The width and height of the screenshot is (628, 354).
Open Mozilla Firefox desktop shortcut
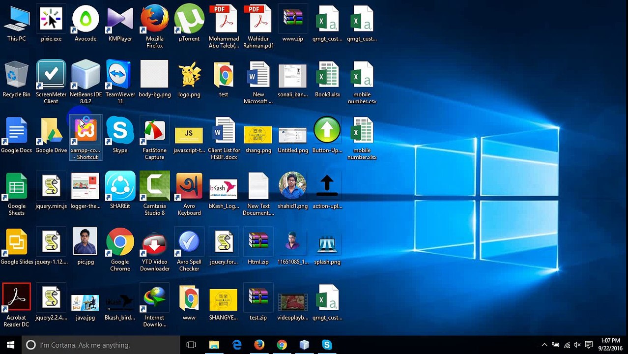click(x=154, y=27)
